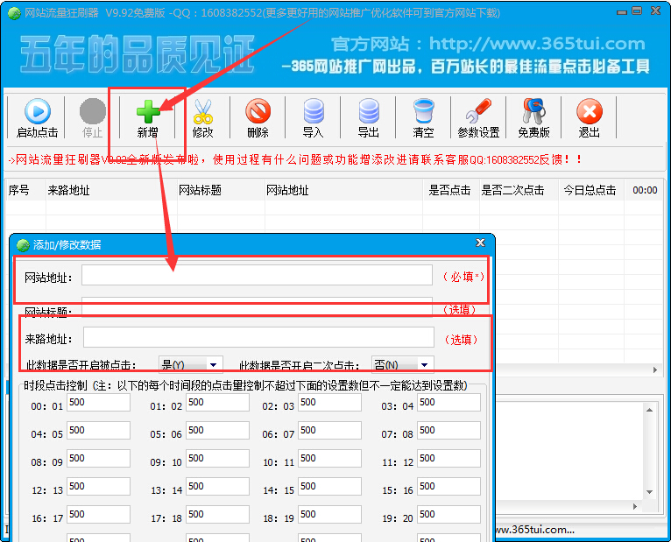Click the 07:08 time slot field

click(x=449, y=430)
